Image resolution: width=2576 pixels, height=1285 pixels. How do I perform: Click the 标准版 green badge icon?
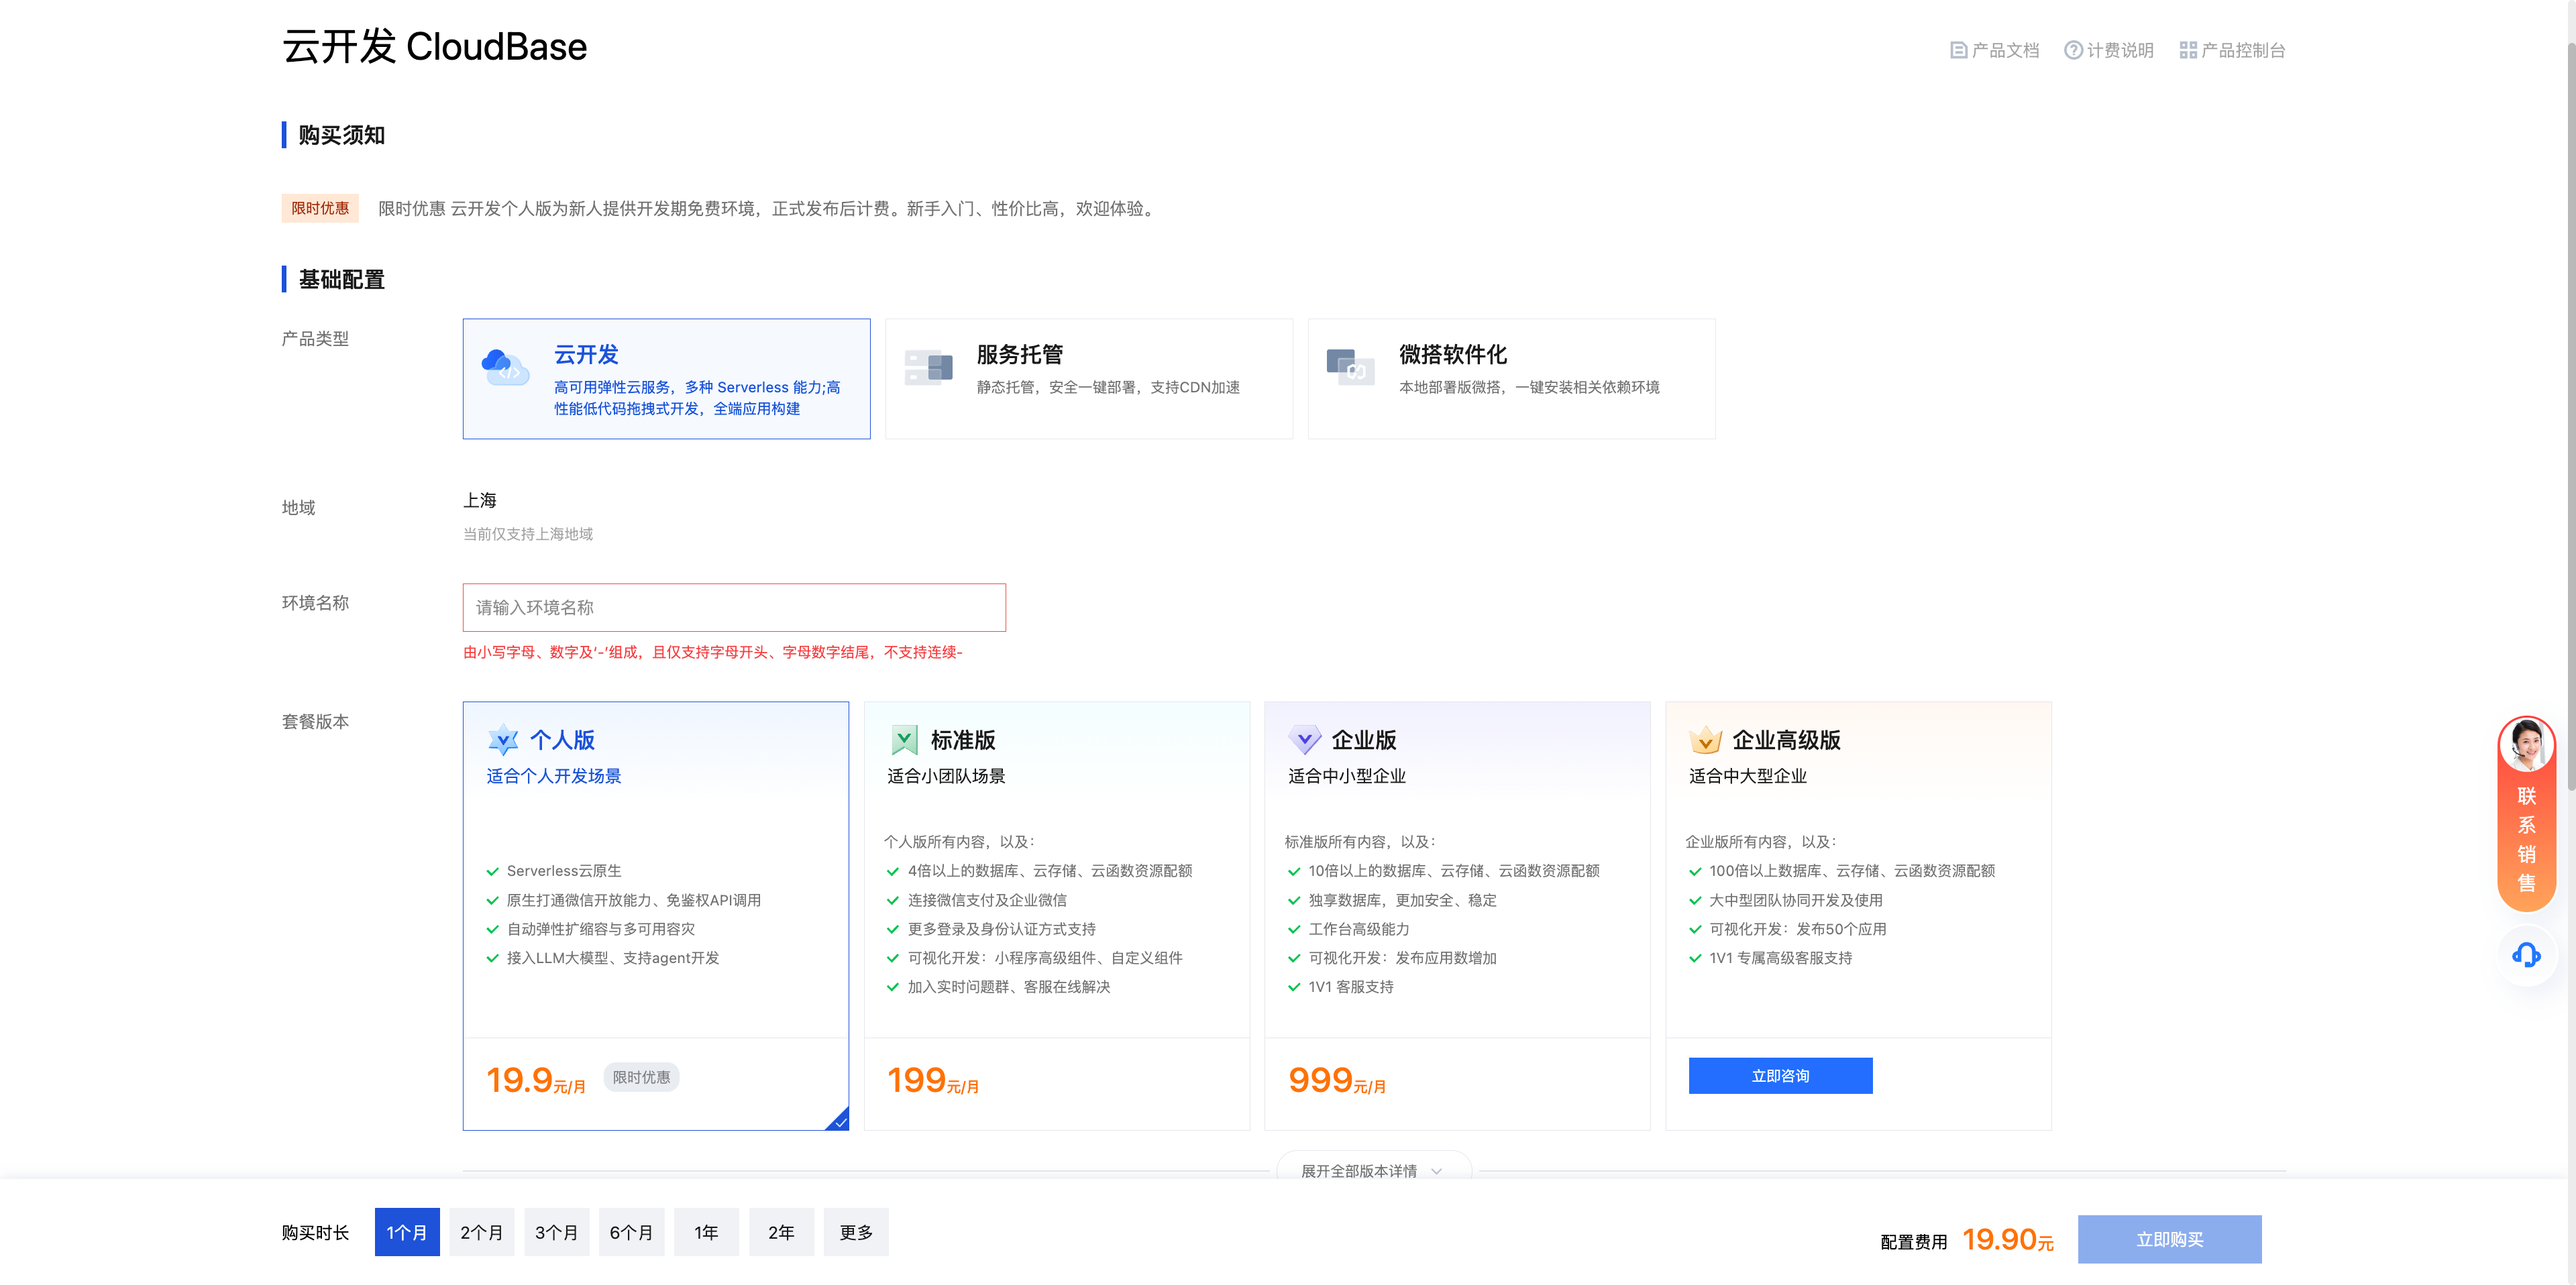904,740
